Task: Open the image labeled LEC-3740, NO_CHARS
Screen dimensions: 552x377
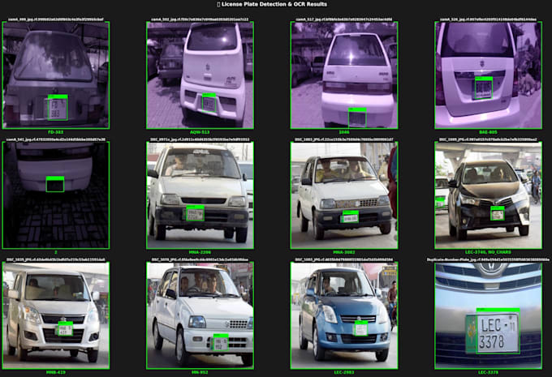Action: [x=489, y=195]
